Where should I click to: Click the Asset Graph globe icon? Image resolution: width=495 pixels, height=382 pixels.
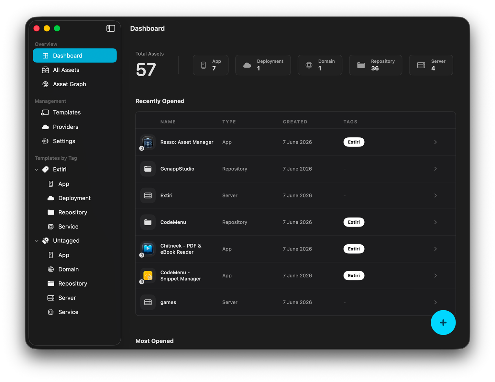(46, 84)
